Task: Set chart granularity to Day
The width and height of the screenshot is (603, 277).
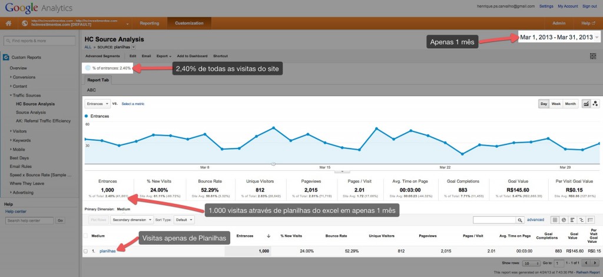Action: [544, 104]
